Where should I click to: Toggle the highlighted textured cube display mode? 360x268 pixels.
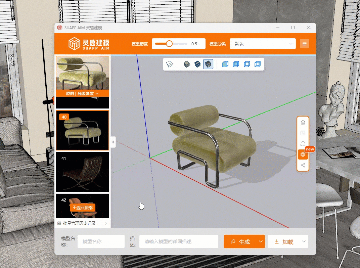208,64
